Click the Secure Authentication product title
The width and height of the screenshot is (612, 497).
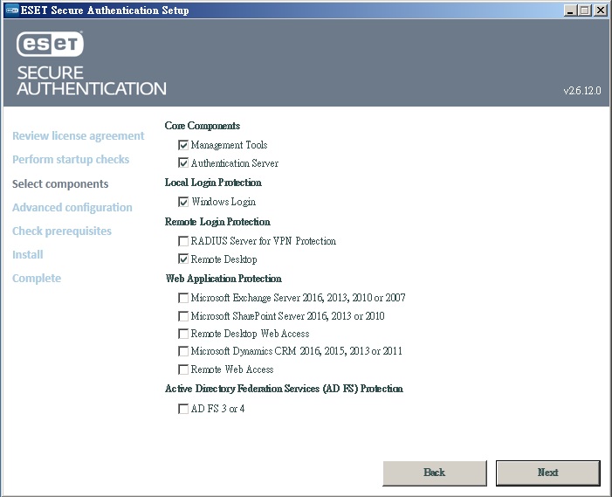[x=92, y=81]
